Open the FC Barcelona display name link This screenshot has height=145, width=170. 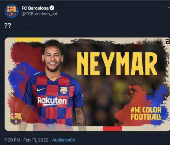tap(35, 8)
